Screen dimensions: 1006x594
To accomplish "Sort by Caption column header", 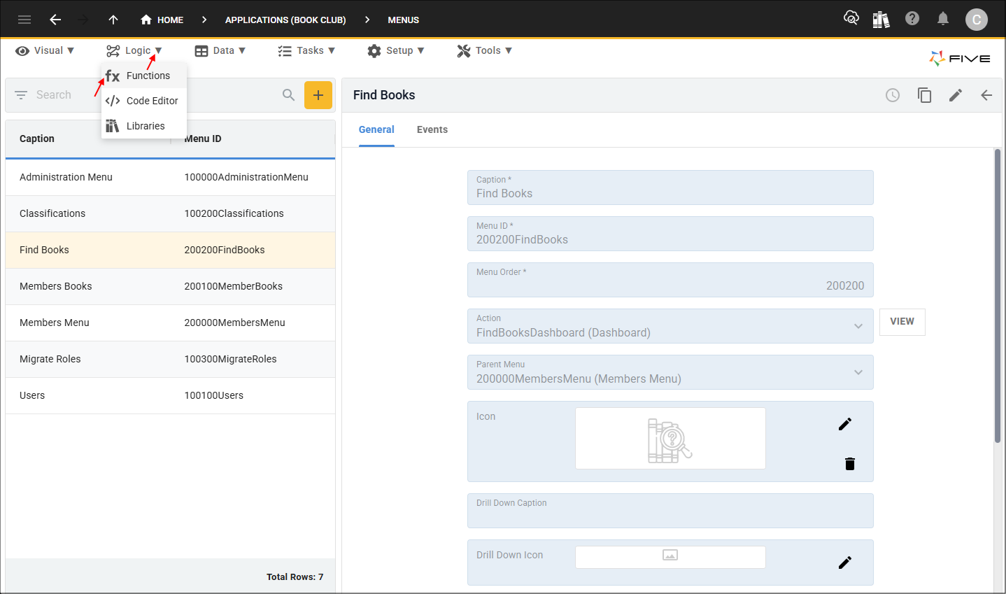I will tap(37, 139).
